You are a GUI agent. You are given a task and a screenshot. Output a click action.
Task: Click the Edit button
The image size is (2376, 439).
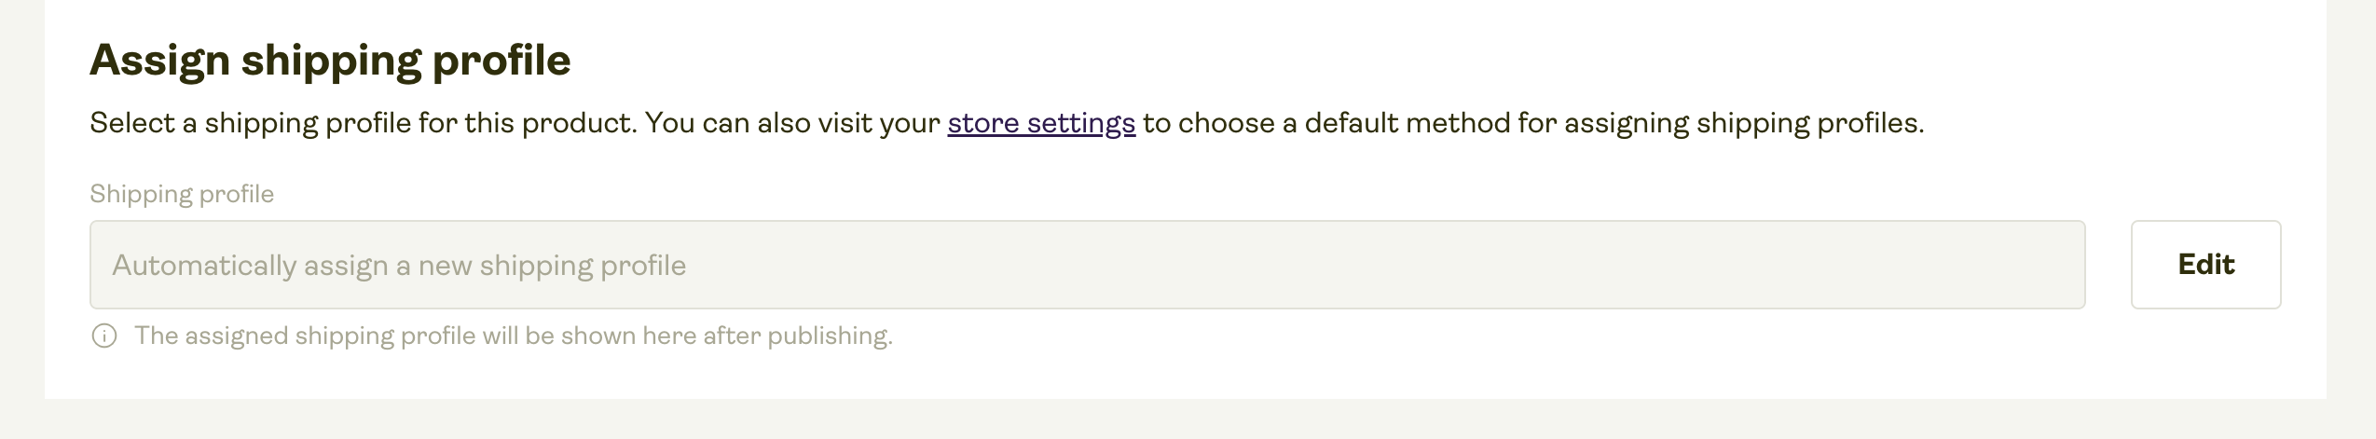coord(2205,265)
